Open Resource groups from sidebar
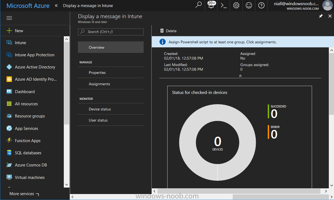334x200 pixels. coord(30,116)
